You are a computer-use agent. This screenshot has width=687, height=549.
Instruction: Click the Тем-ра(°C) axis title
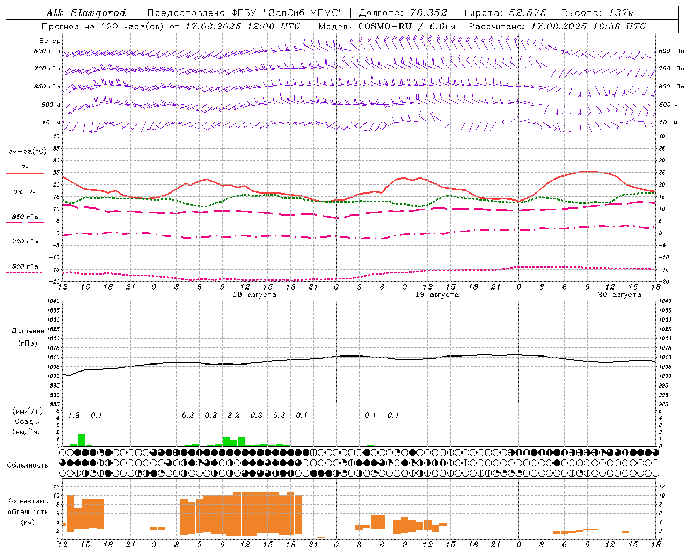tap(25, 152)
